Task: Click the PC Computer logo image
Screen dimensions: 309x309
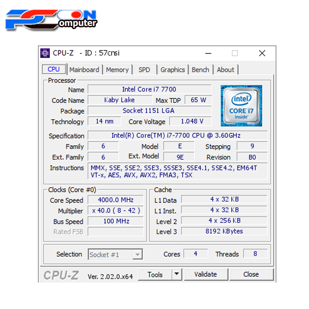Action: coord(51,20)
